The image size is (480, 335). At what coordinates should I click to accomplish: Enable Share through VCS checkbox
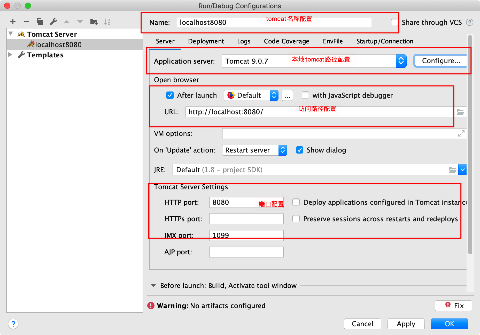point(395,22)
